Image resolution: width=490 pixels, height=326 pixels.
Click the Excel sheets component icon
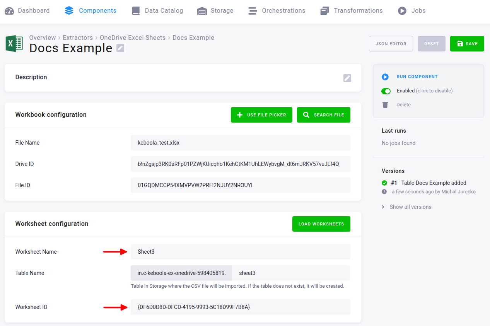point(14,43)
